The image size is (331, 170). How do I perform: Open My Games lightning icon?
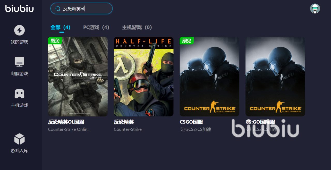[x=19, y=30]
